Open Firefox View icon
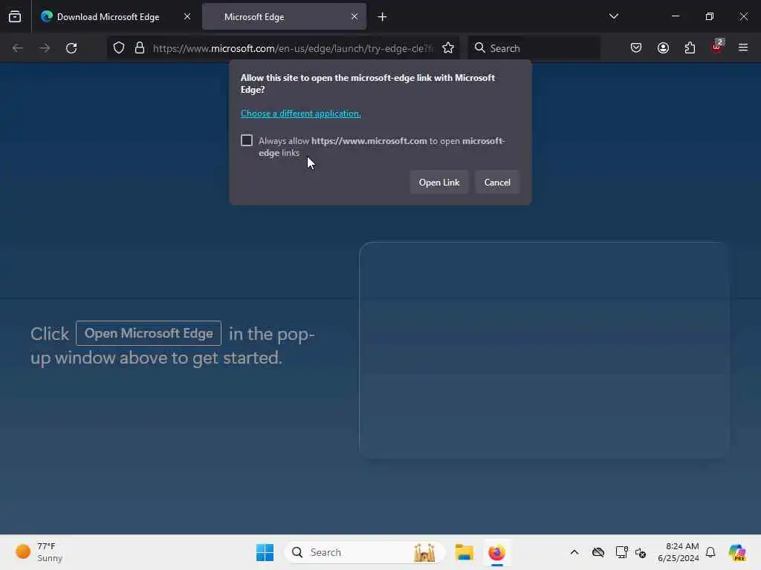This screenshot has width=761, height=570. tap(15, 16)
